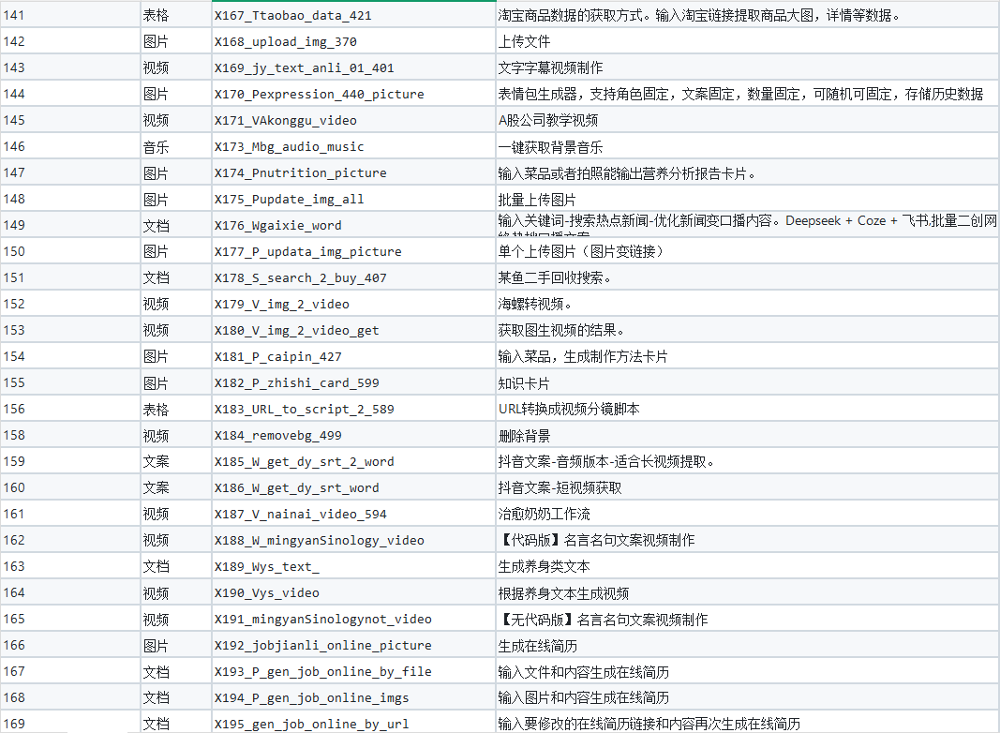The height and width of the screenshot is (733, 1000).
Task: Select cell X167_Ttaobao_data_421
Action: (x=353, y=15)
